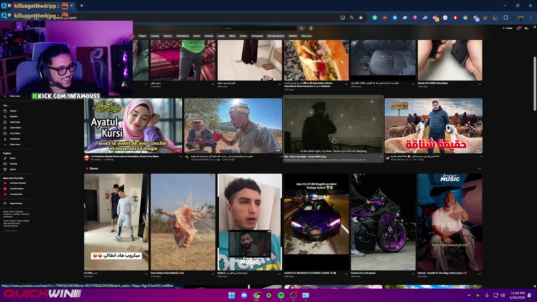Select the New to you filter chip
Image resolution: width=537 pixels, height=302 pixels.
(x=306, y=36)
